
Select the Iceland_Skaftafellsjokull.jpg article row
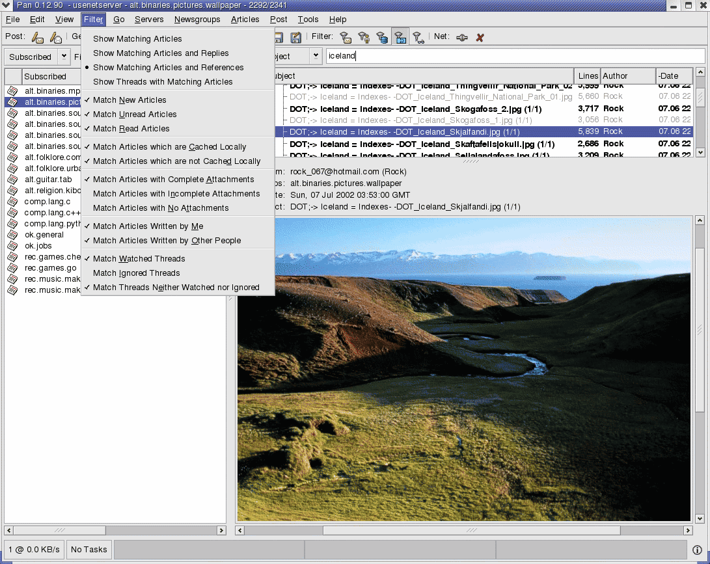[x=483, y=144]
